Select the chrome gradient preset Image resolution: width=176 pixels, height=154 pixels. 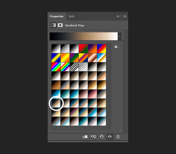pos(101,58)
